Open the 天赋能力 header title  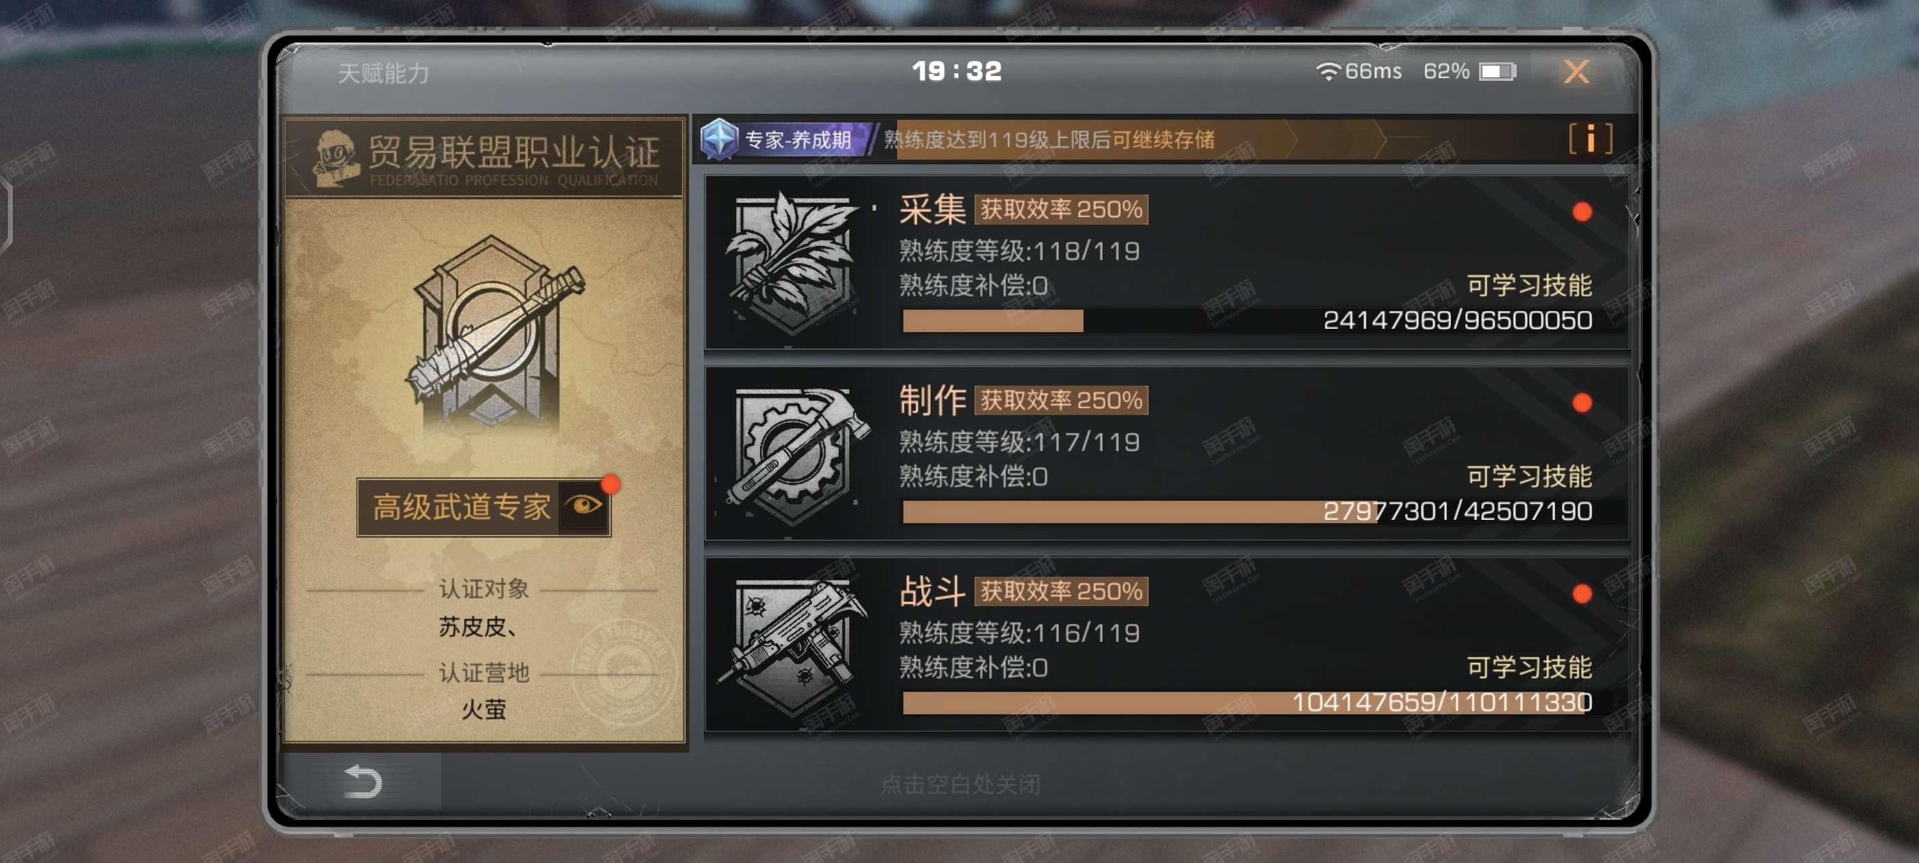(383, 73)
